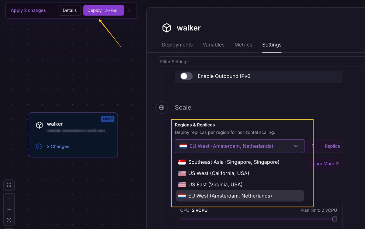Viewport: 365px width, 229px height.
Task: Open the three-dot more options menu
Action: pyautogui.click(x=129, y=10)
